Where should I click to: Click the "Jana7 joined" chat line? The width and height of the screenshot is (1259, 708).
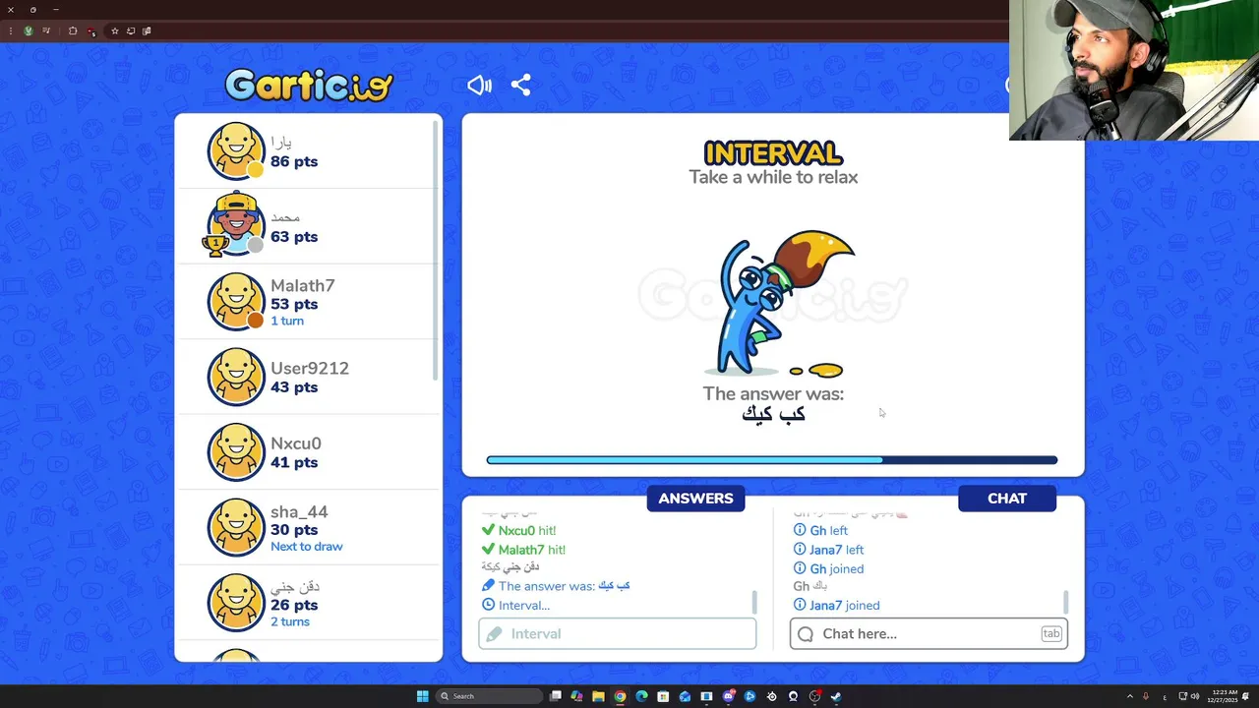(x=836, y=606)
